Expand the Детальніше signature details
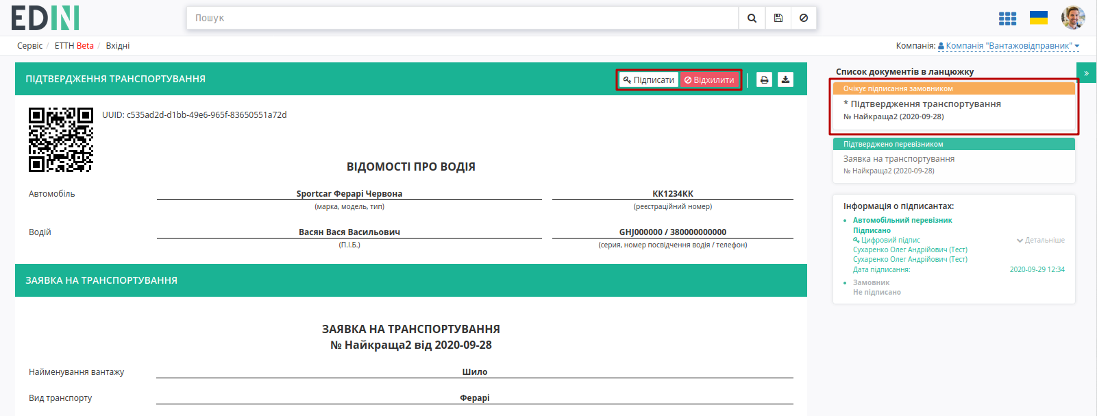 click(1041, 240)
